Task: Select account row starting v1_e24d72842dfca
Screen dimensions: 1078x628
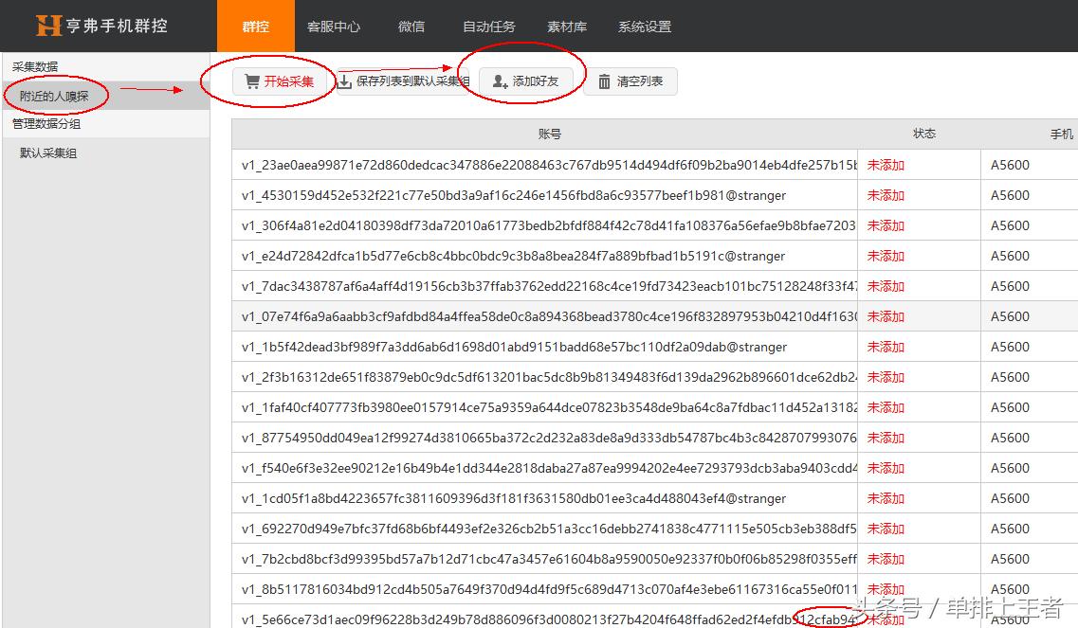Action: (654, 256)
